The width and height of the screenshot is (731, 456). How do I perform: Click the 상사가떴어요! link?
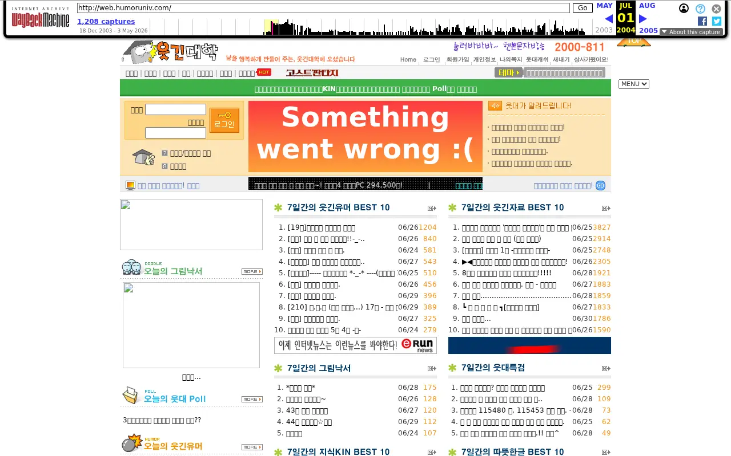point(591,59)
